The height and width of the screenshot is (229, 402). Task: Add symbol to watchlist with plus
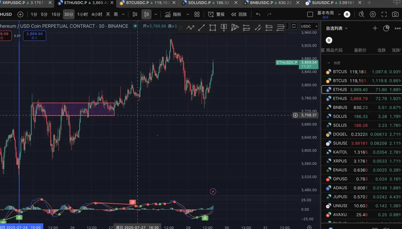(376, 28)
